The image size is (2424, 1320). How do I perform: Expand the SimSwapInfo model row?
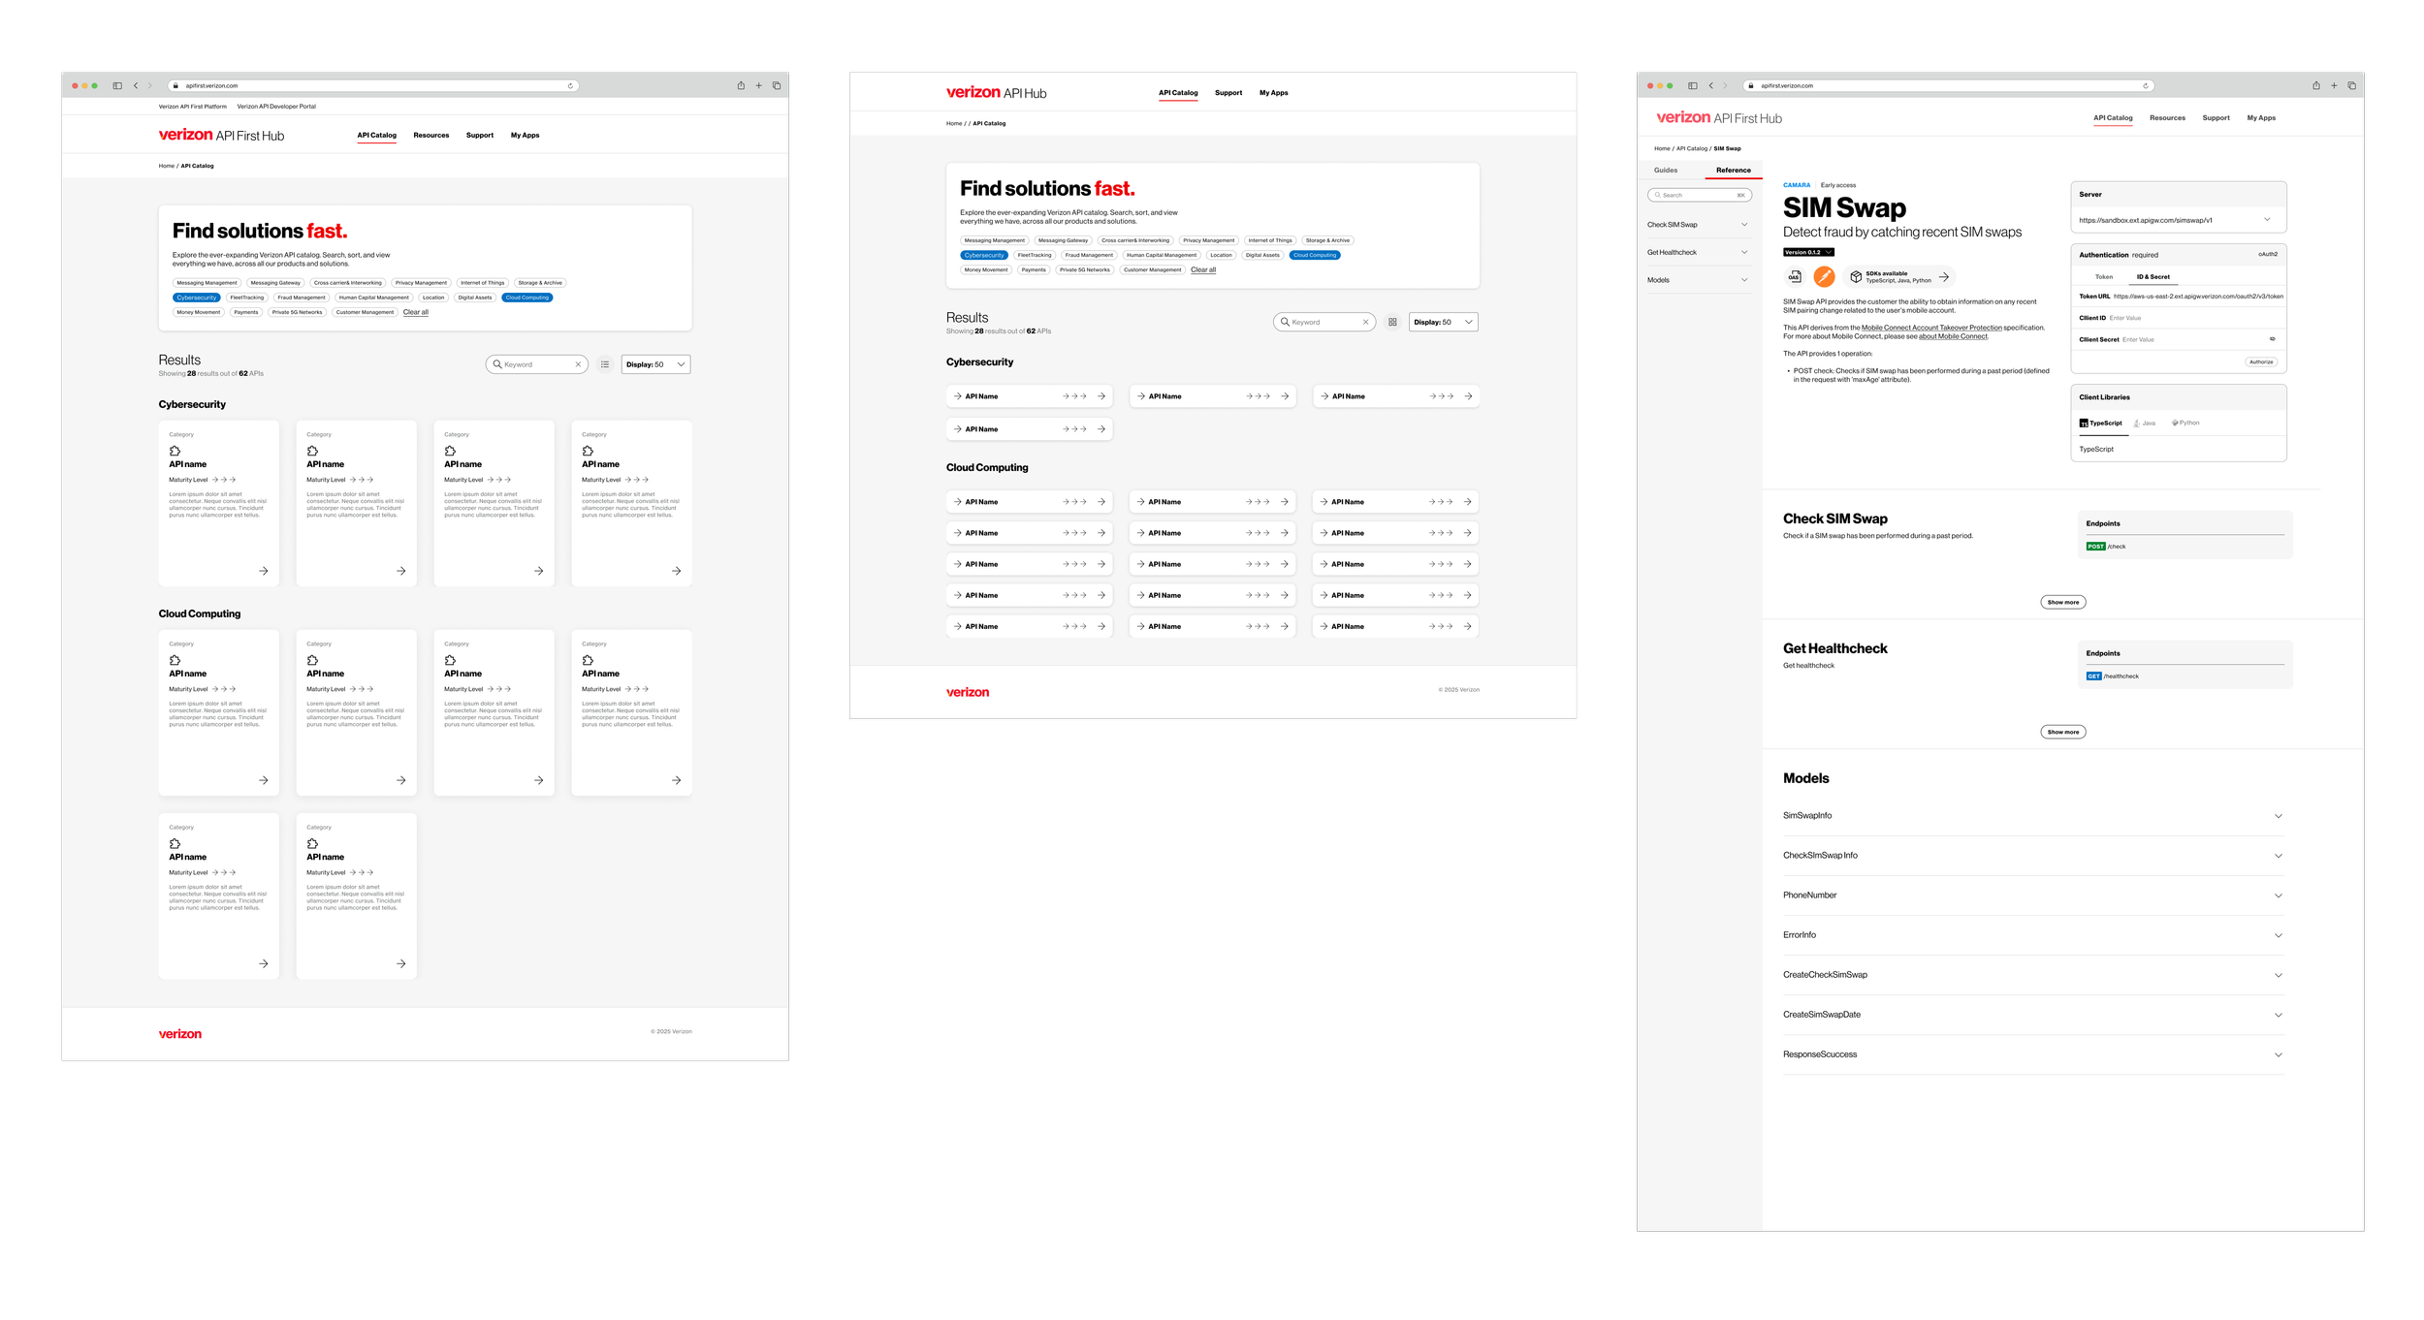2032,816
